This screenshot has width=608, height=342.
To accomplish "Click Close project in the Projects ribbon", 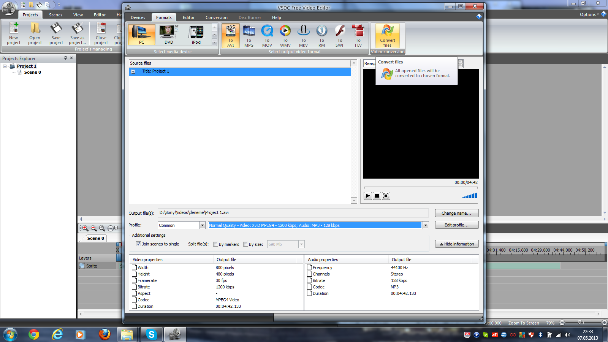I will tap(101, 33).
